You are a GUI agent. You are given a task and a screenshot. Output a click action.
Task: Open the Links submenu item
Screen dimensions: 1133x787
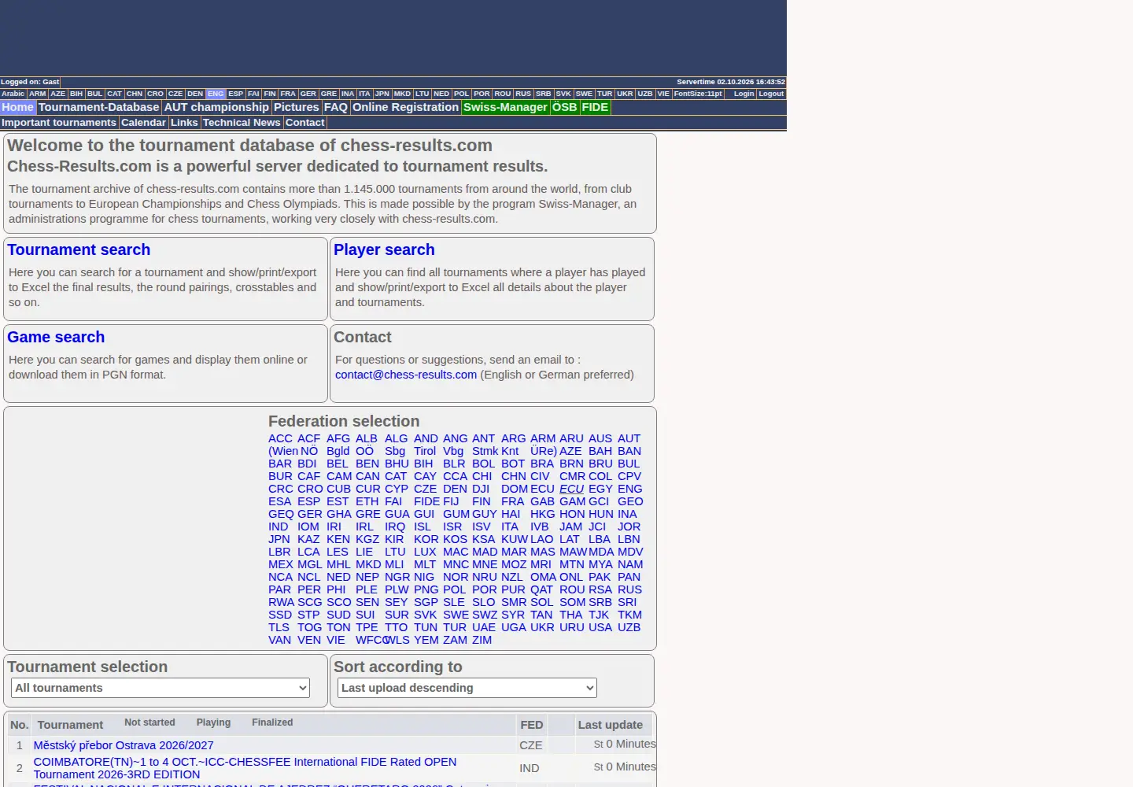(x=184, y=122)
